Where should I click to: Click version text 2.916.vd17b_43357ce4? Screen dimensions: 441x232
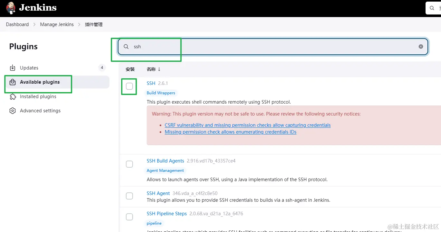(211, 161)
